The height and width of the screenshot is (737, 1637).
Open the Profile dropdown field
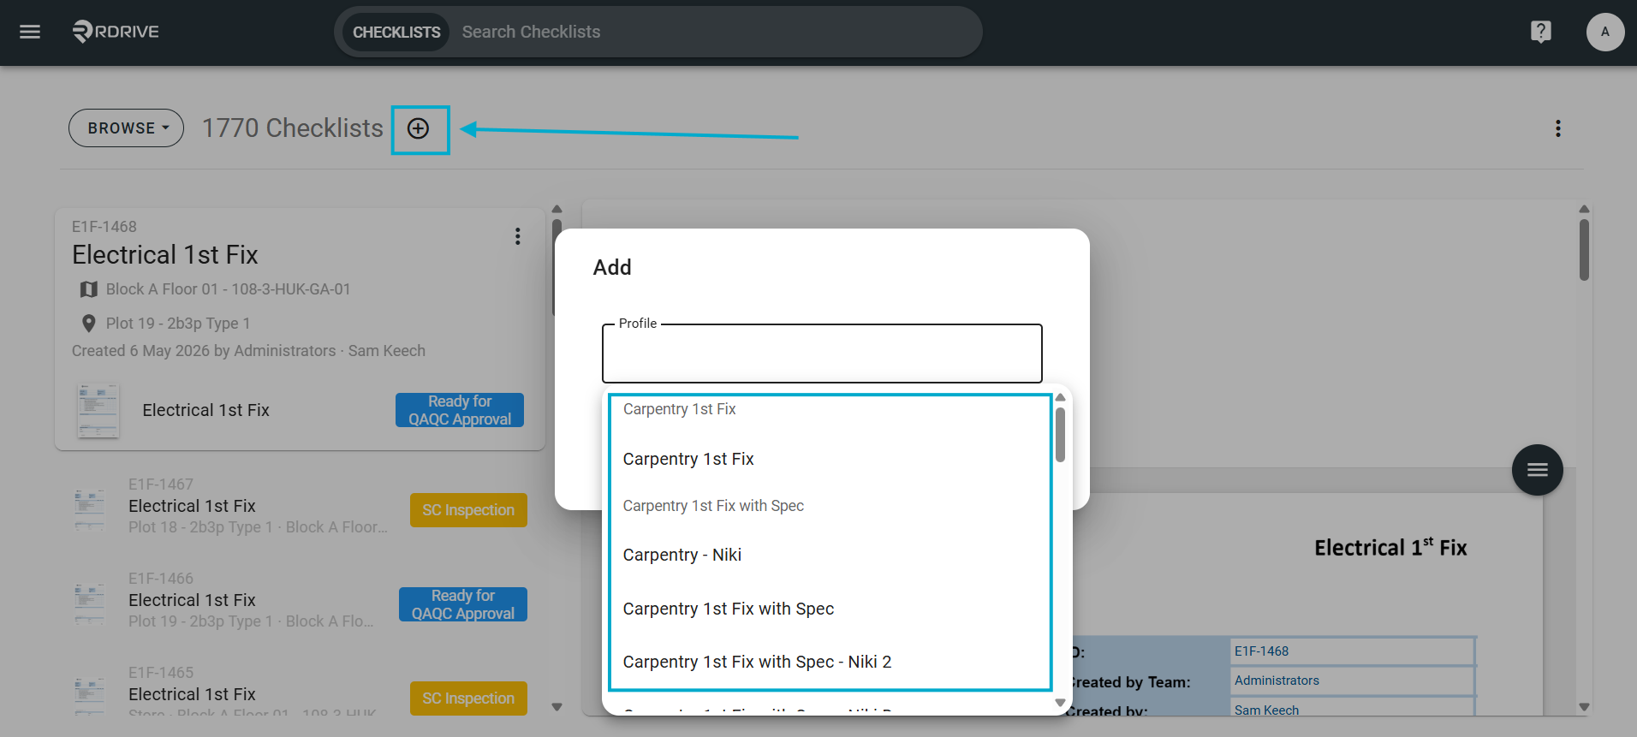pos(822,354)
